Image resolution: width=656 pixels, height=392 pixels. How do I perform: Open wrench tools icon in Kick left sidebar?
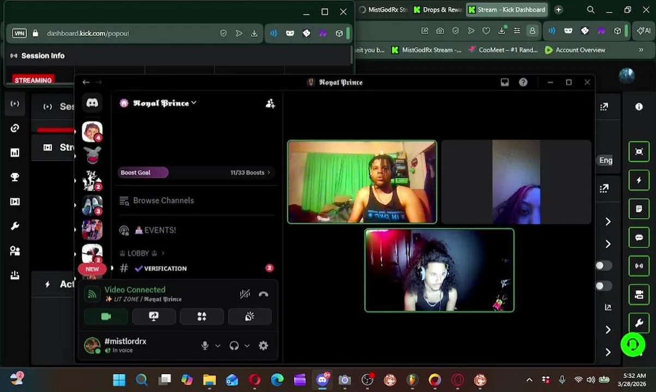(15, 226)
